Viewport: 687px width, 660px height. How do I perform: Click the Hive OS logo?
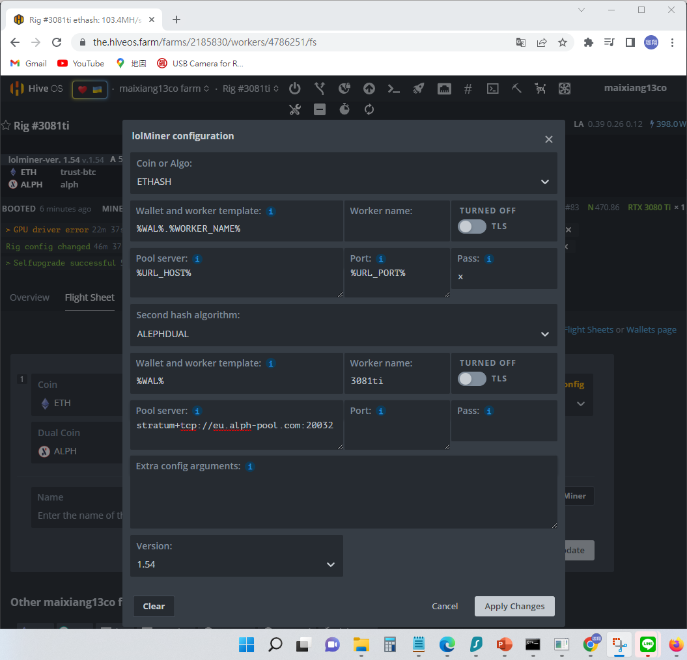click(36, 89)
